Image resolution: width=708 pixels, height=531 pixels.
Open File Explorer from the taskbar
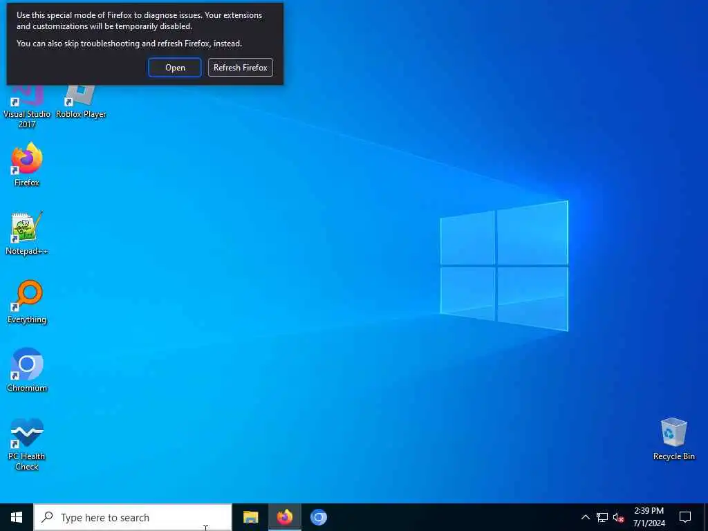250,517
